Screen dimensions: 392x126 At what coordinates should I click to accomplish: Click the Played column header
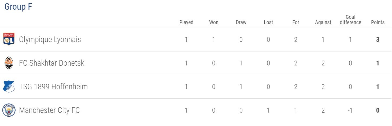click(186, 22)
